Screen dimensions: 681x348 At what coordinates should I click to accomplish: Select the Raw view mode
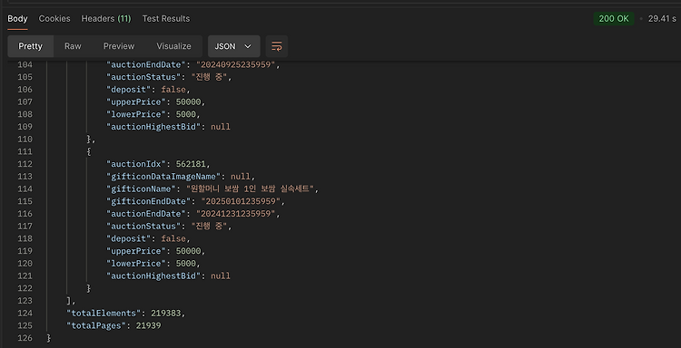[73, 46]
